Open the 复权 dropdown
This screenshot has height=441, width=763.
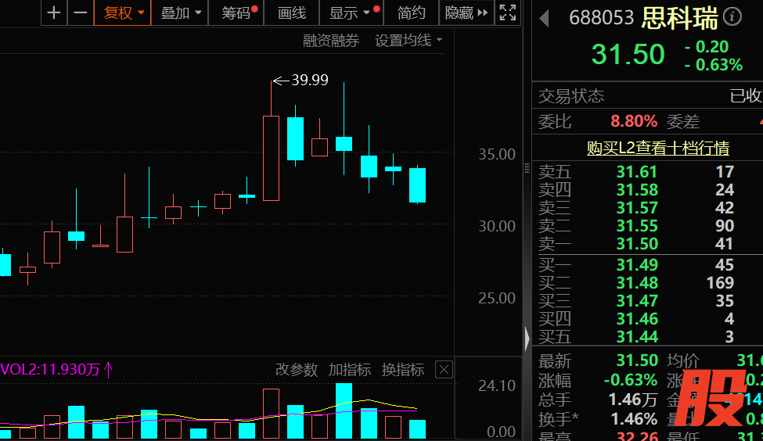pyautogui.click(x=123, y=13)
